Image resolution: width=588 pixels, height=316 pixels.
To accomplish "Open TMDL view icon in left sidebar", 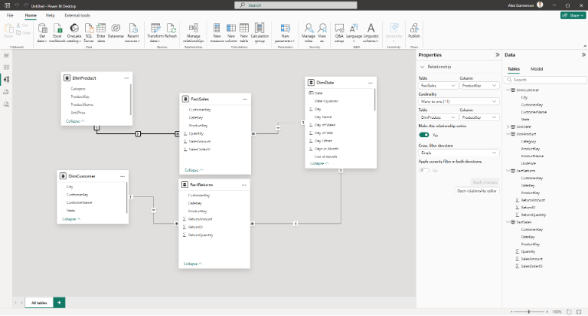I will click(6, 104).
